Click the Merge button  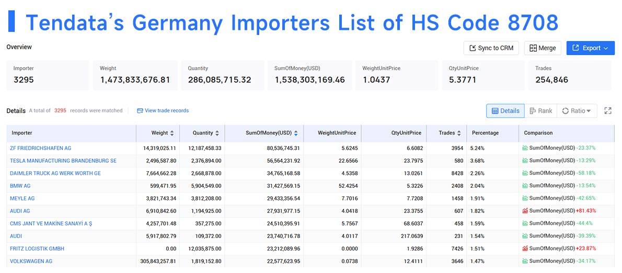[543, 48]
